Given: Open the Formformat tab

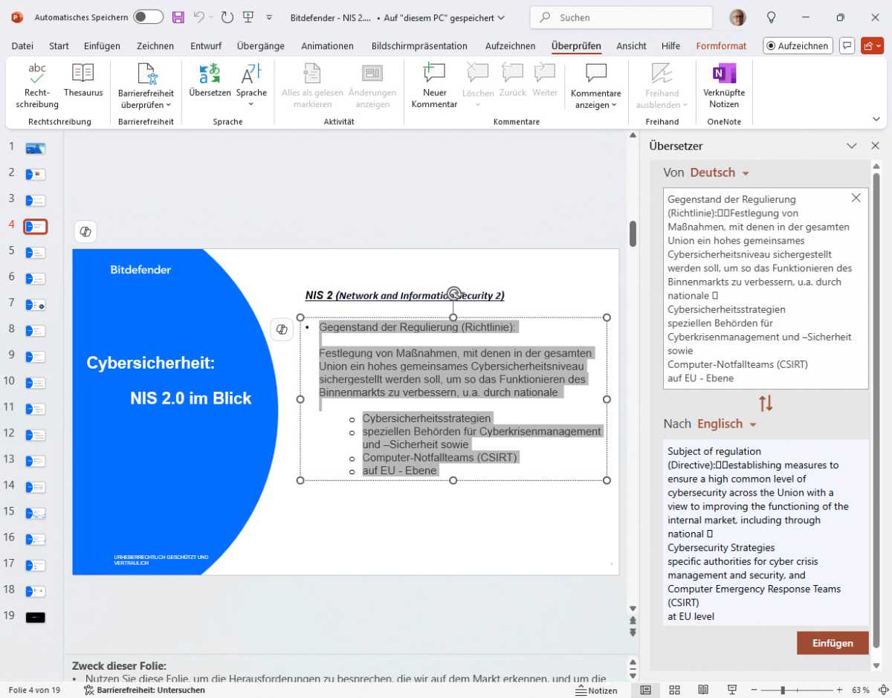Looking at the screenshot, I should click(721, 46).
